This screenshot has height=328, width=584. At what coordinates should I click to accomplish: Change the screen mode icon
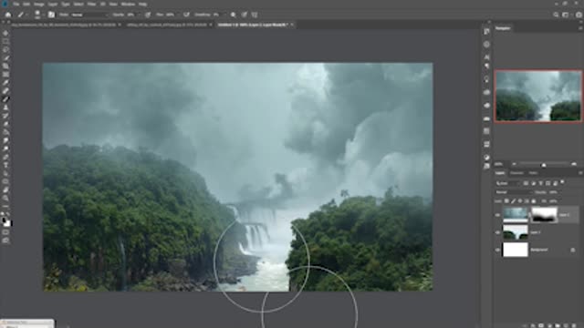pyautogui.click(x=5, y=241)
